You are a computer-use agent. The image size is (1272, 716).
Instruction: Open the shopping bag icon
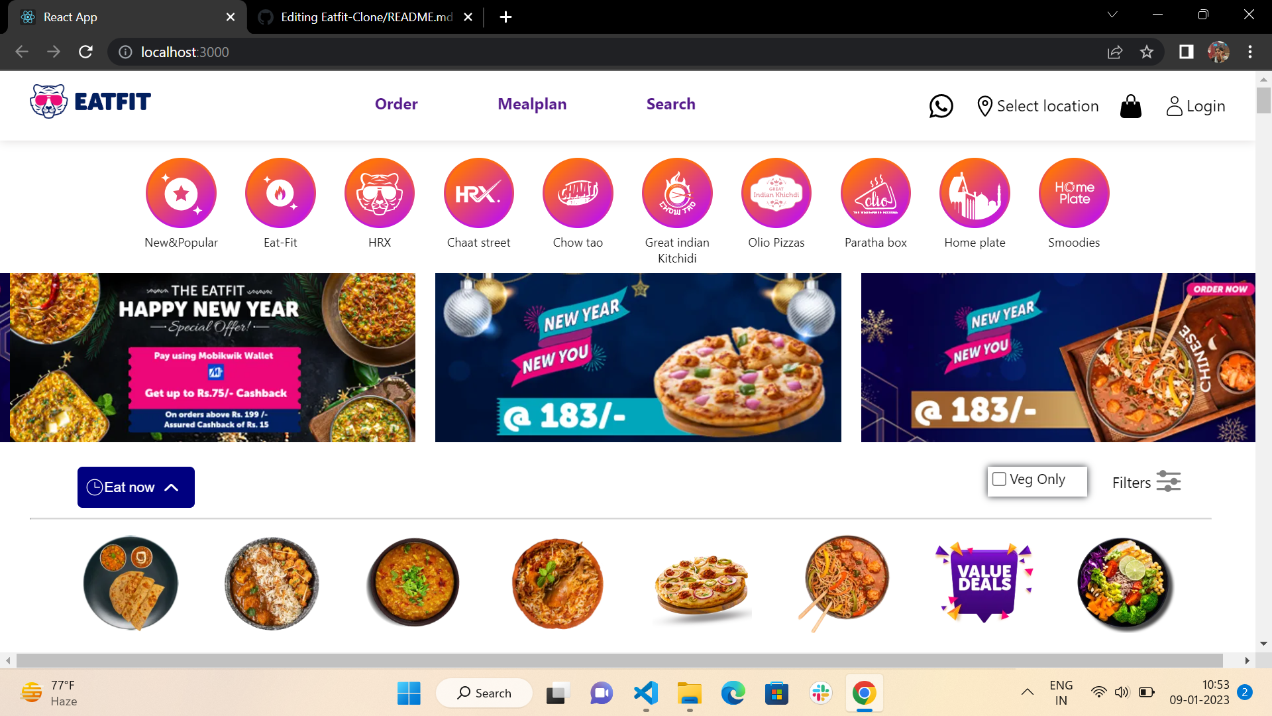point(1130,106)
